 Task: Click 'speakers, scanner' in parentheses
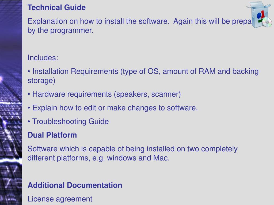(147, 94)
